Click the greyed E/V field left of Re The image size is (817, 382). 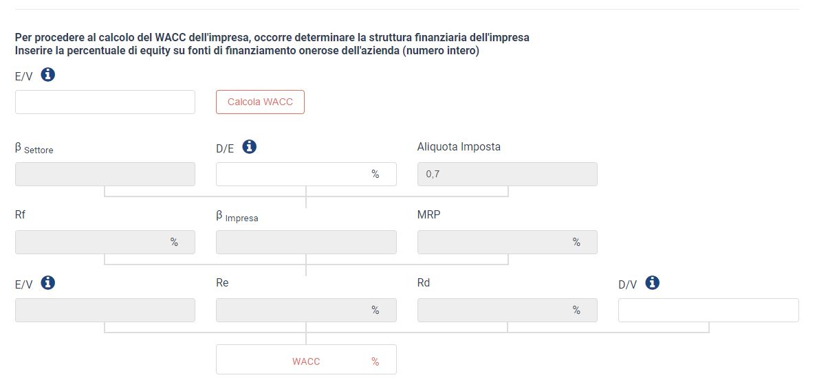(105, 310)
